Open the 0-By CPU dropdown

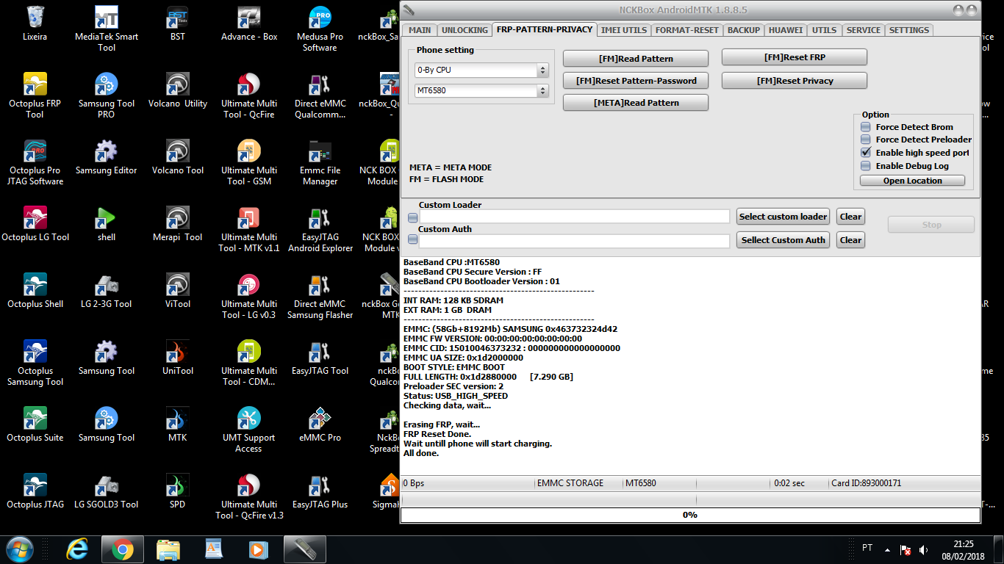pyautogui.click(x=481, y=70)
